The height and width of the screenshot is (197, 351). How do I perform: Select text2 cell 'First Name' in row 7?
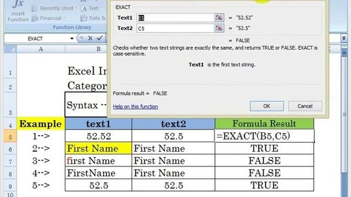pos(173,161)
